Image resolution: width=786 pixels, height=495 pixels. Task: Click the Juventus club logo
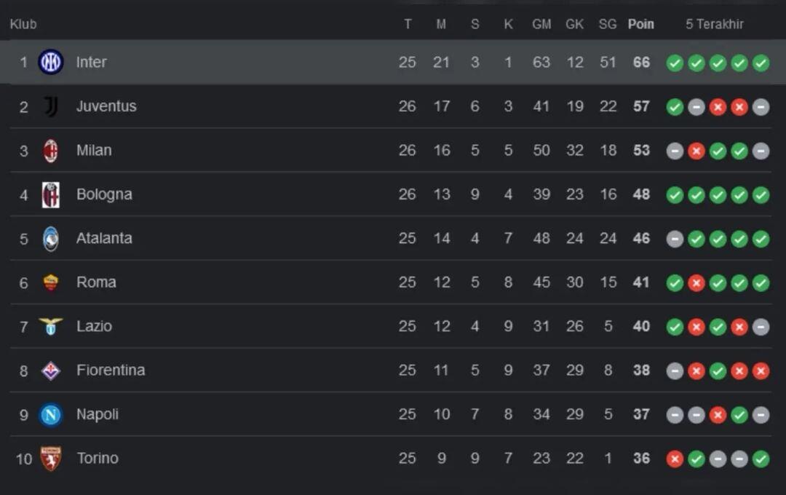(51, 106)
